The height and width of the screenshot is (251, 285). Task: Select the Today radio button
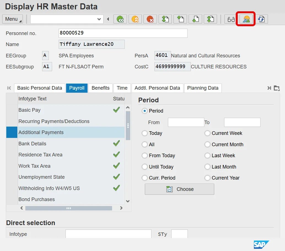[145, 133]
